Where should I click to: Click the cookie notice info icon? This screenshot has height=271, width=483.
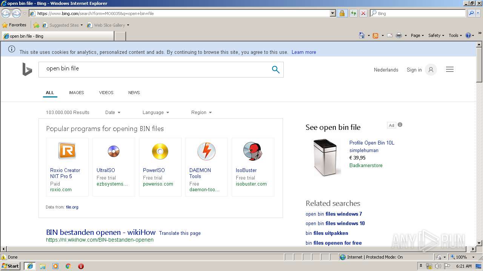click(12, 49)
